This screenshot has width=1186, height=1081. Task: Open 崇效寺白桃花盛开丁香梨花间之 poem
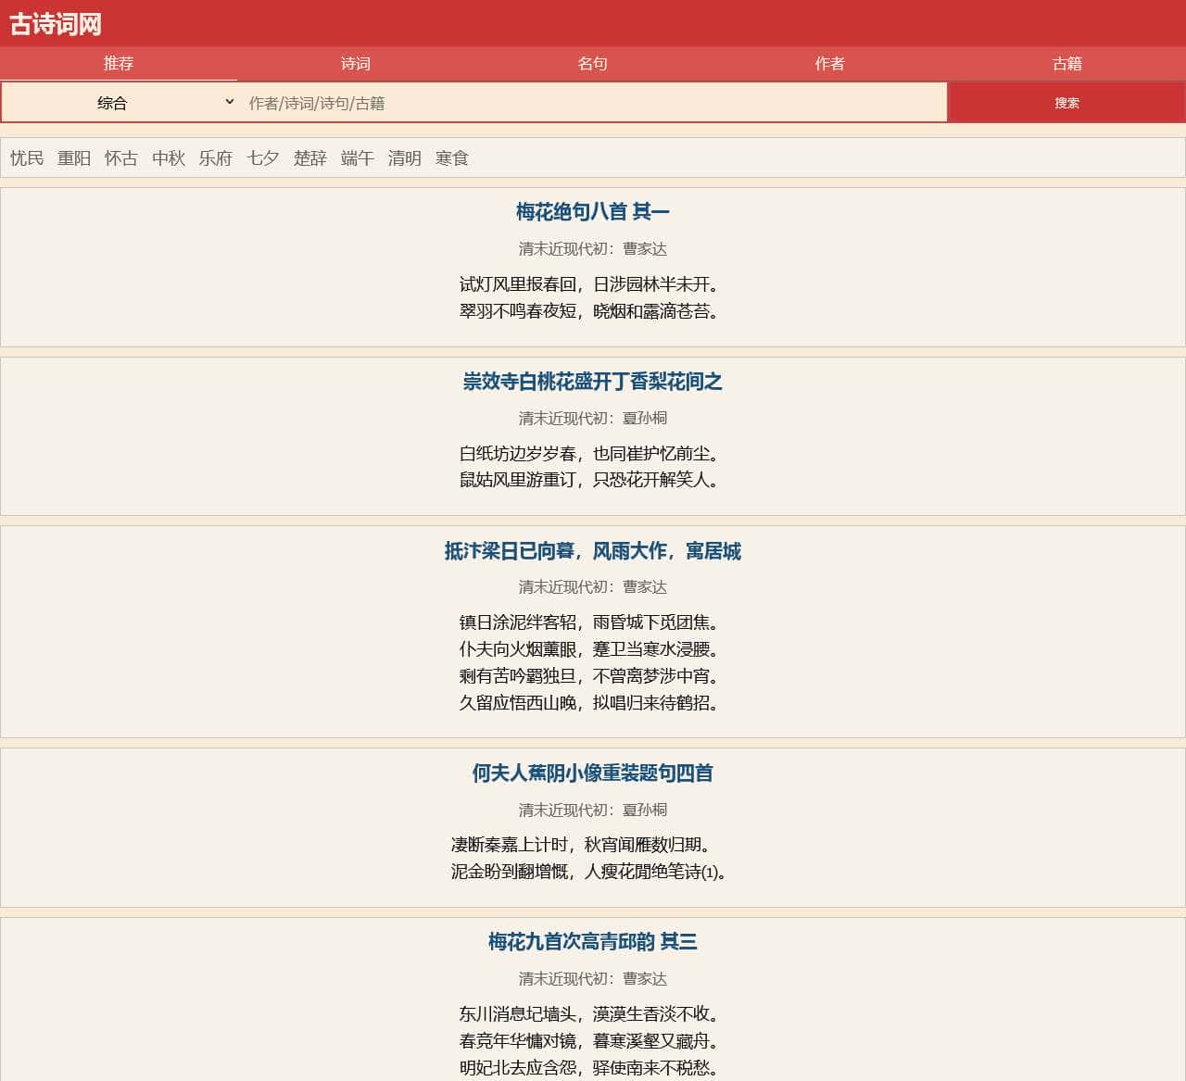click(x=592, y=382)
